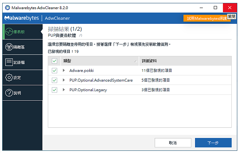Click orange 試用Malwarebytes保護 button
Screen dimensions: 245x153
(207, 18)
